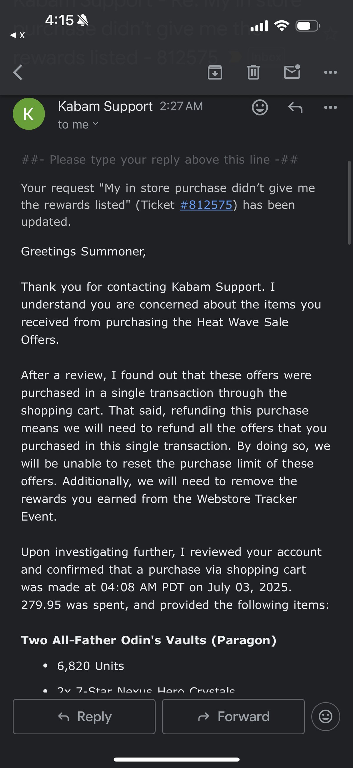Image resolution: width=353 pixels, height=768 pixels.
Task: Expand the 'to me' recipient details
Action: coord(78,125)
